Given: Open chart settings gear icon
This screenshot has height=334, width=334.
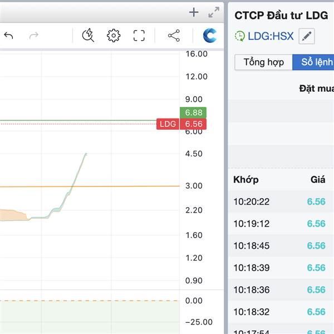Looking at the screenshot, I should (x=114, y=36).
